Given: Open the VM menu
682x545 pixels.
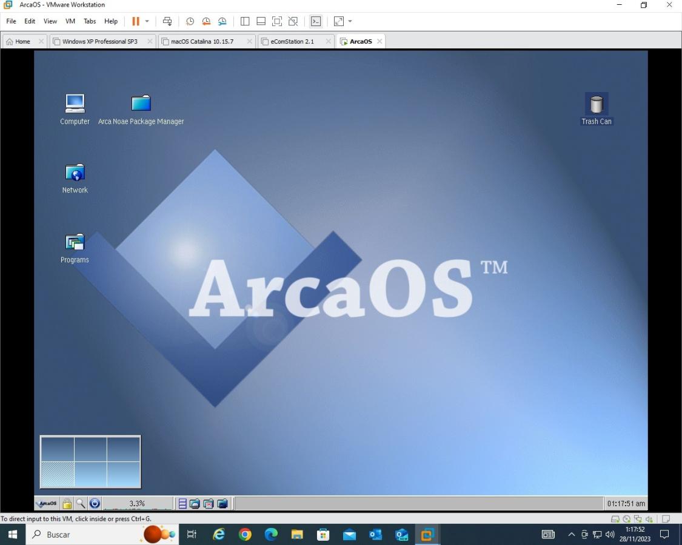Looking at the screenshot, I should (x=70, y=21).
